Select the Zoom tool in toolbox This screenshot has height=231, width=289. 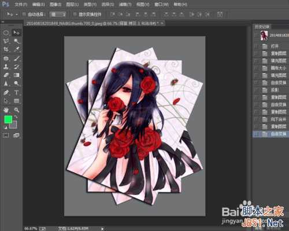16,110
